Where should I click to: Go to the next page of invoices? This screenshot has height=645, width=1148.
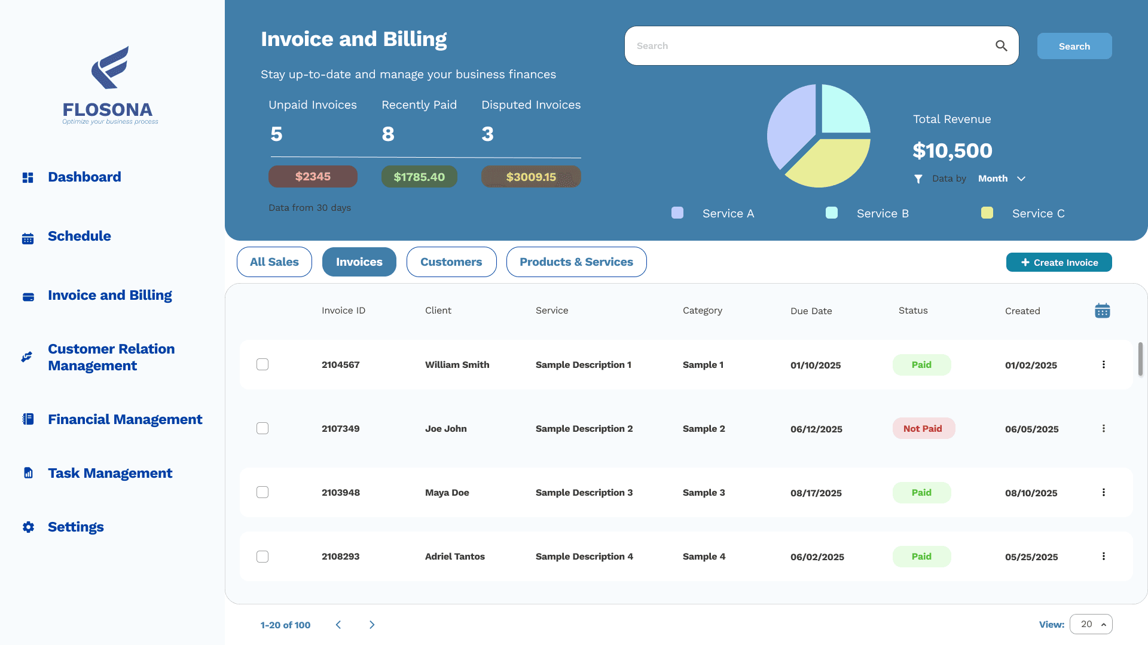point(372,625)
